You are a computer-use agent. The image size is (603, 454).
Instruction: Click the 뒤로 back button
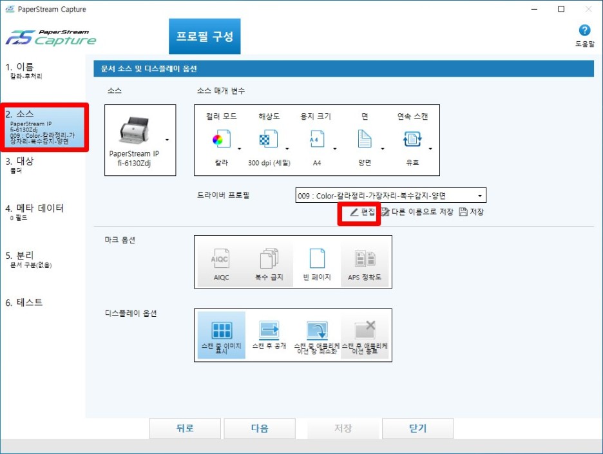point(185,428)
